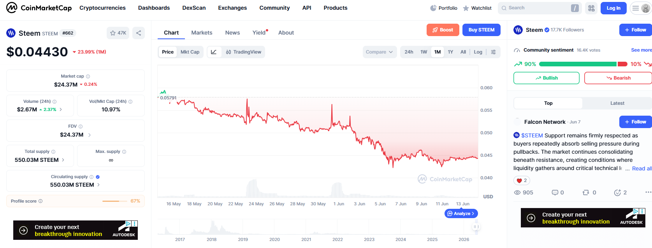This screenshot has height=248, width=652.
Task: Switch to the Markets tab
Action: 202,33
